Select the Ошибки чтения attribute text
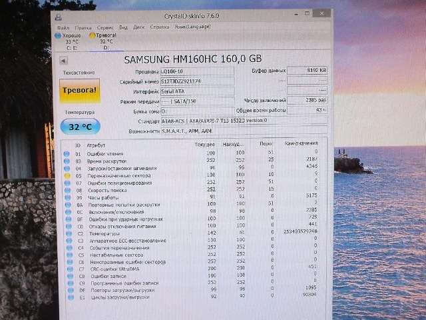Screen dimensions: 426x320 point(105,154)
